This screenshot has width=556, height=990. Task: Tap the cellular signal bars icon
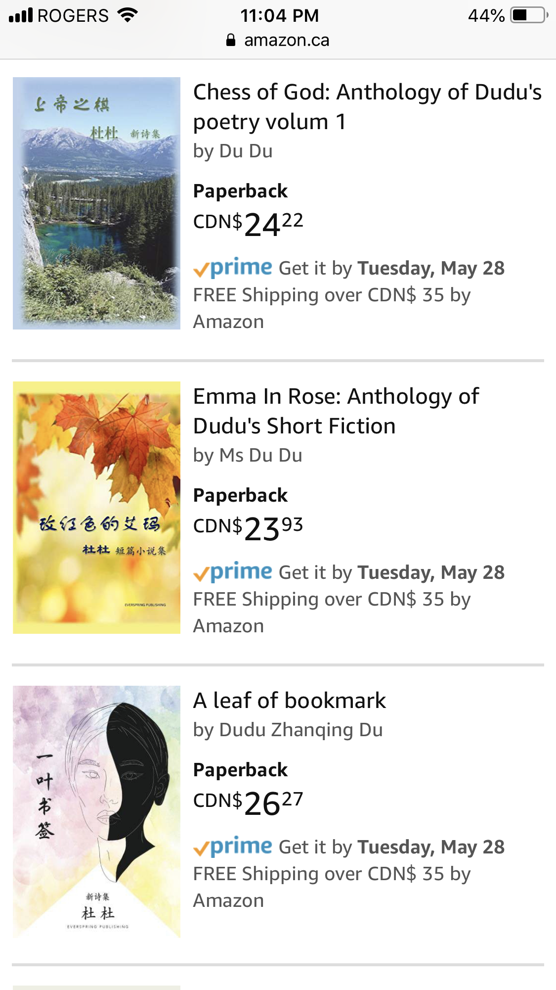[x=21, y=15]
